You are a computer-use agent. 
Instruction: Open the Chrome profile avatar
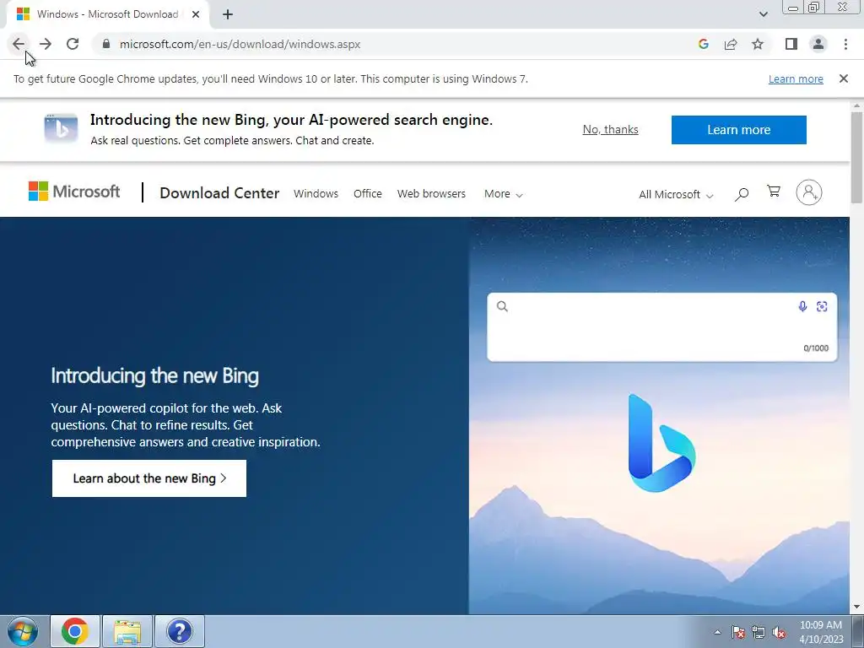pos(818,44)
